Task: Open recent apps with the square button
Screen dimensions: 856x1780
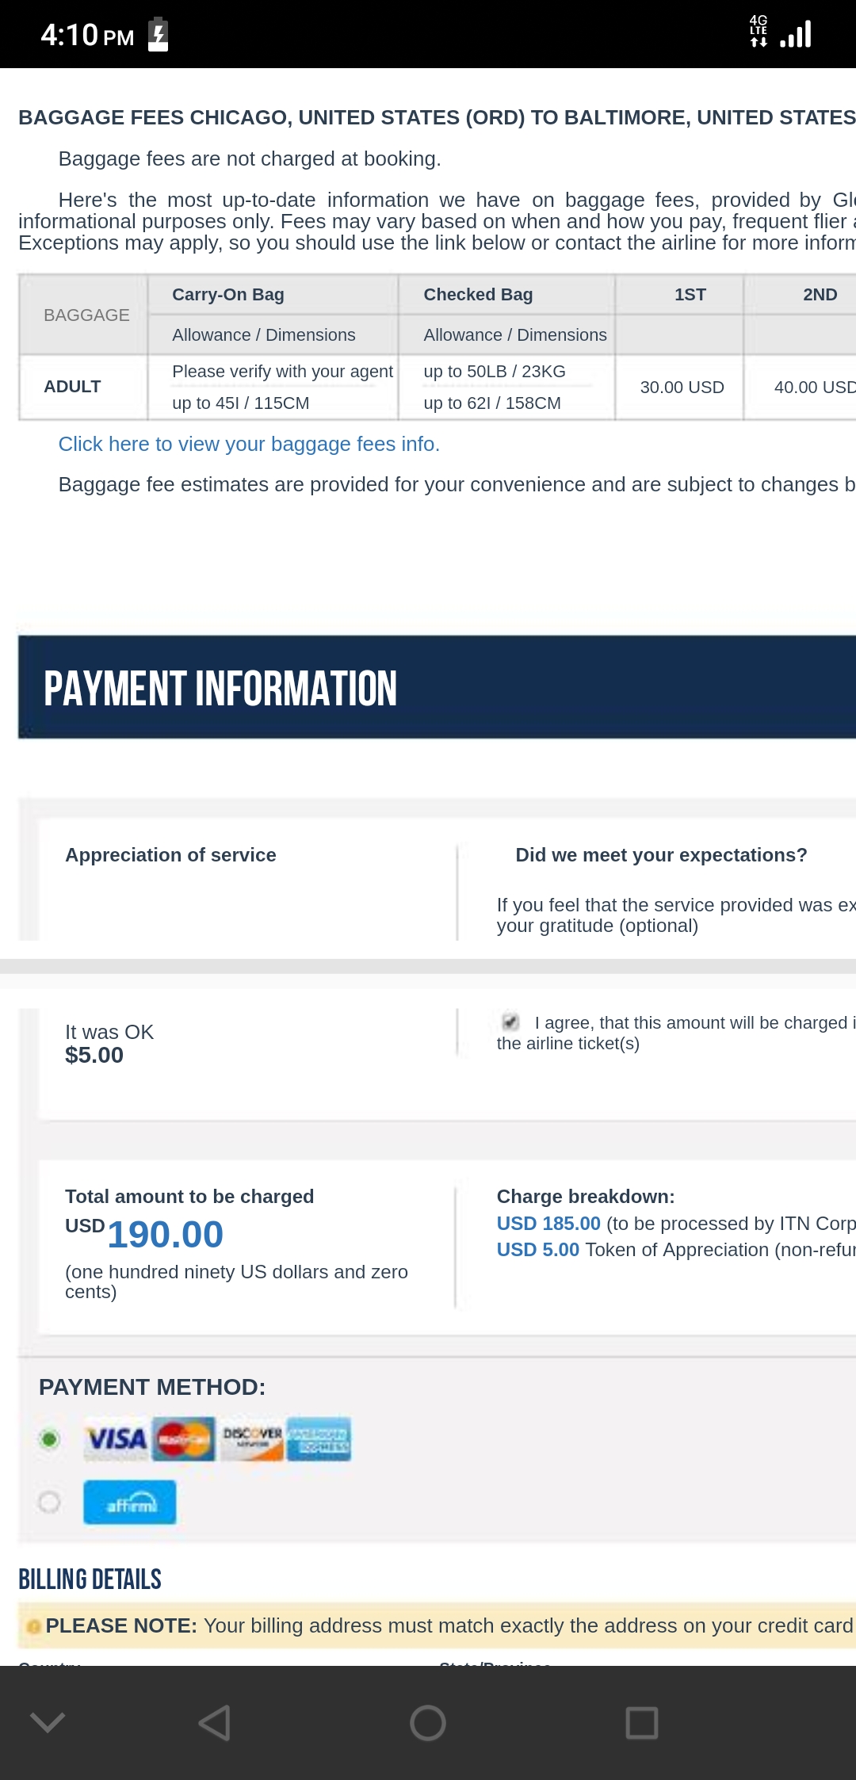Action: pos(641,1722)
